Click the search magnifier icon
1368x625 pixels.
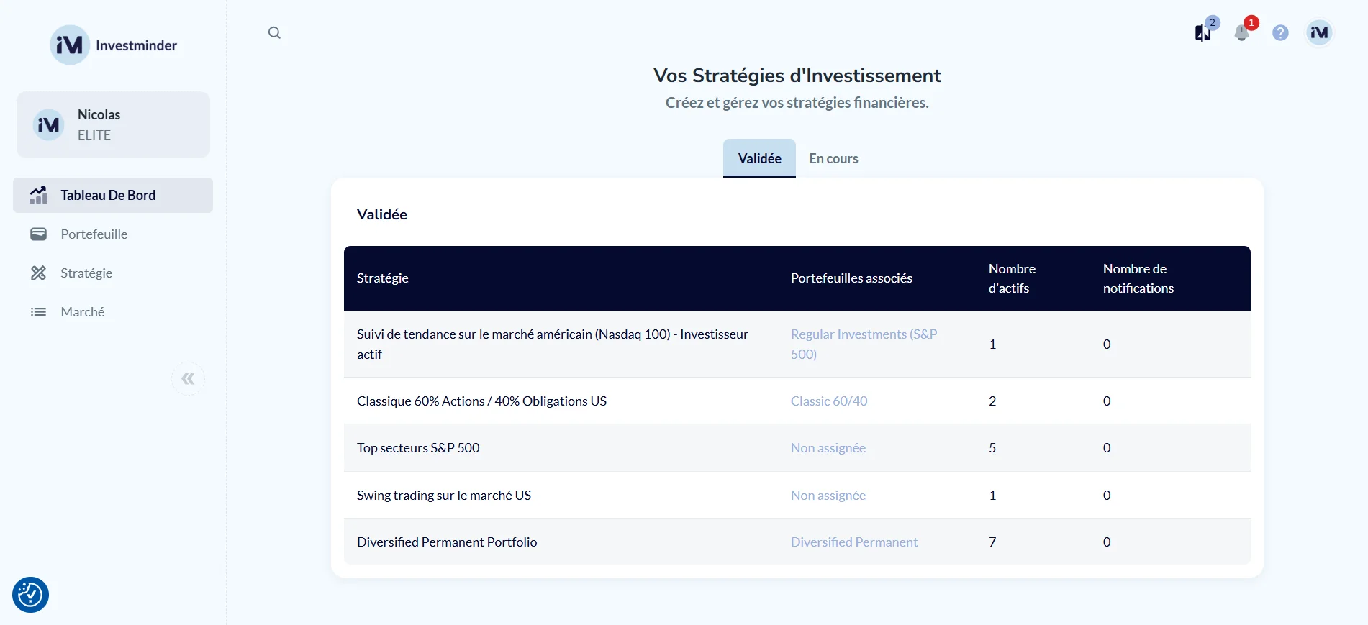274,32
